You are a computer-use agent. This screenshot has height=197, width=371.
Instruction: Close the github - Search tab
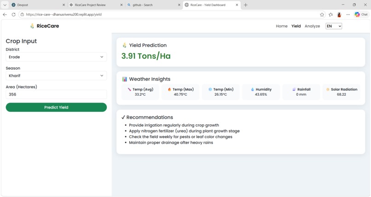(x=179, y=5)
